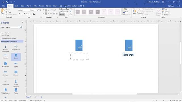The height and width of the screenshot is (102, 182).
Task: Open the Fill dropdown
Action: [x=126, y=9]
